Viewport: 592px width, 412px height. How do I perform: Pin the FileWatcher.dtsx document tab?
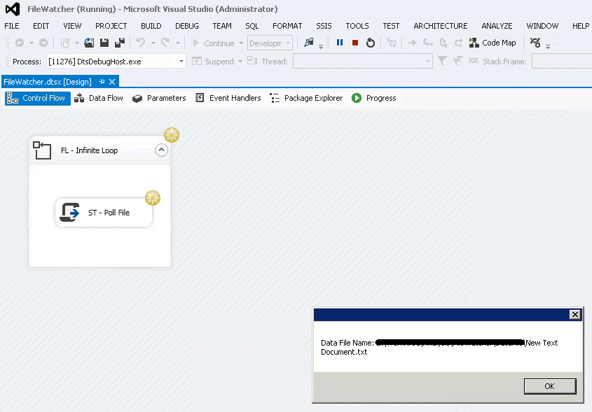(102, 82)
